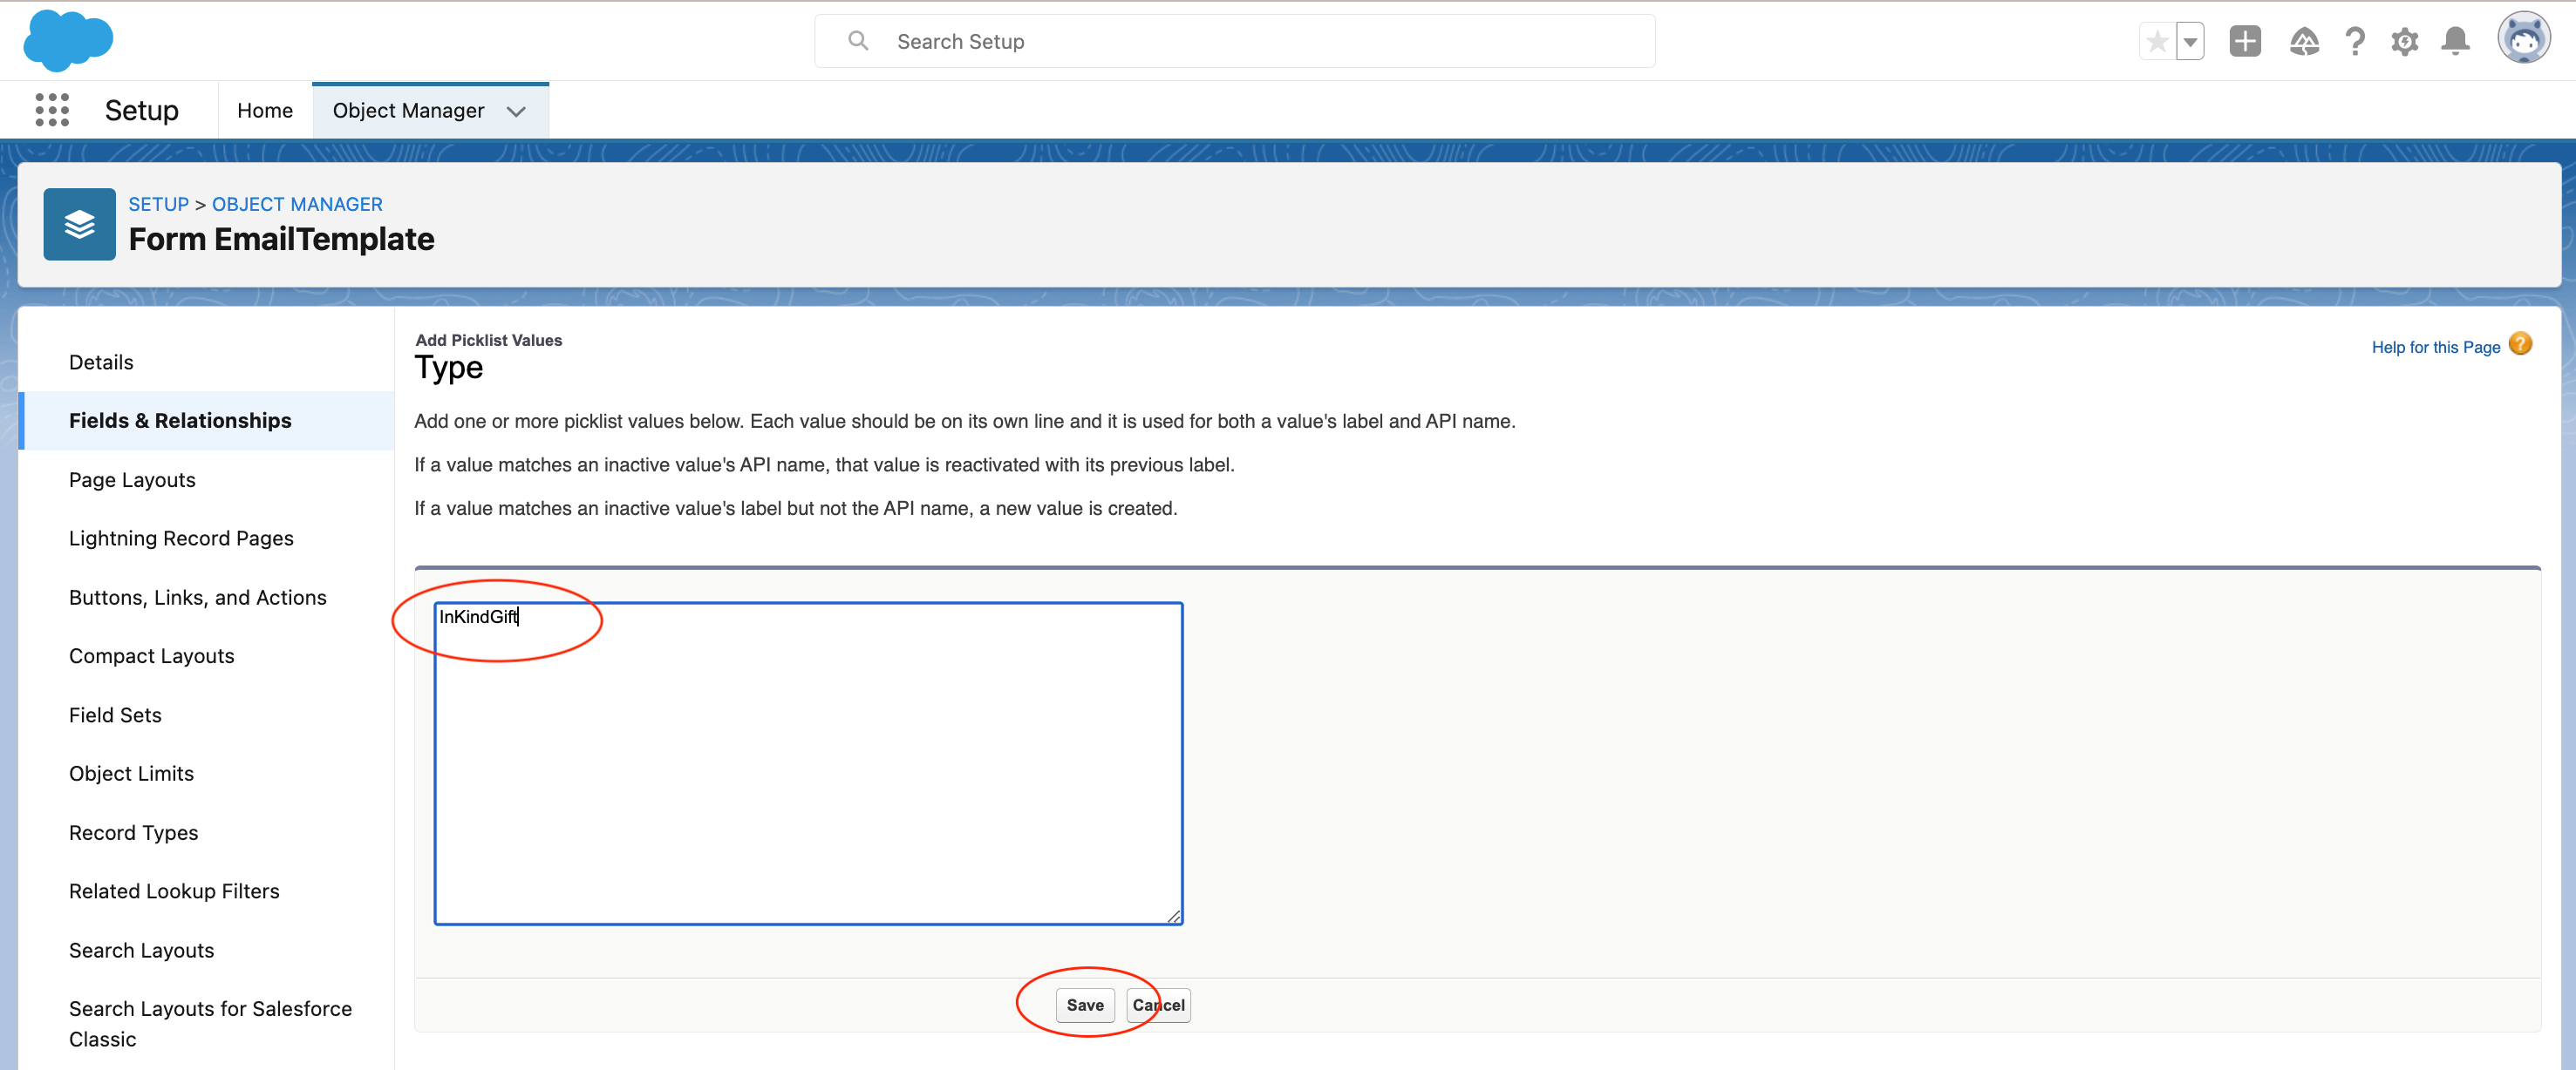
Task: Click the Favorites star icon
Action: (2157, 42)
